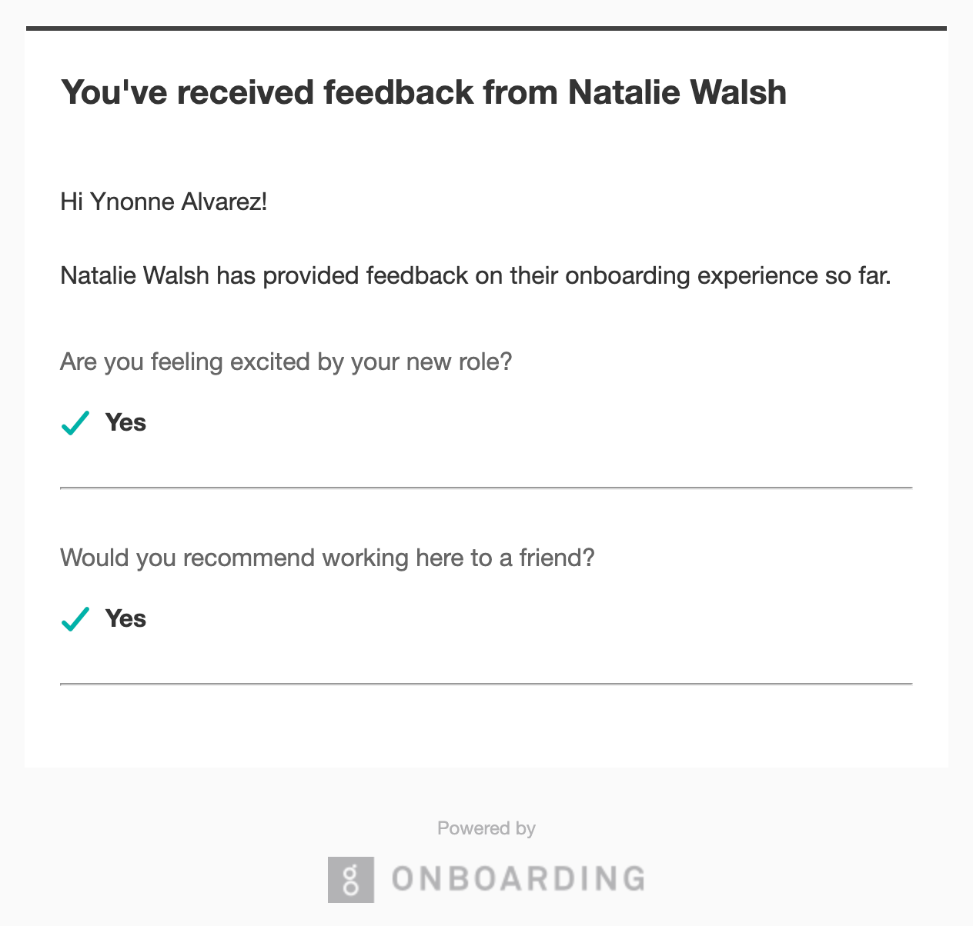Screen dimensions: 973x926
Task: Select the 'You've received feedback' heading
Action: 423,92
